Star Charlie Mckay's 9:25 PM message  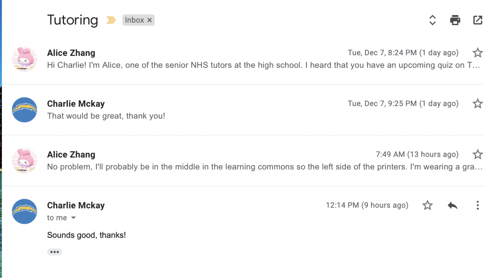(477, 103)
